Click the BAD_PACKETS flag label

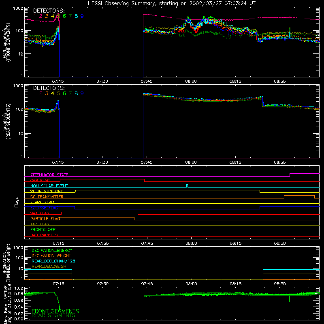coord(44,235)
